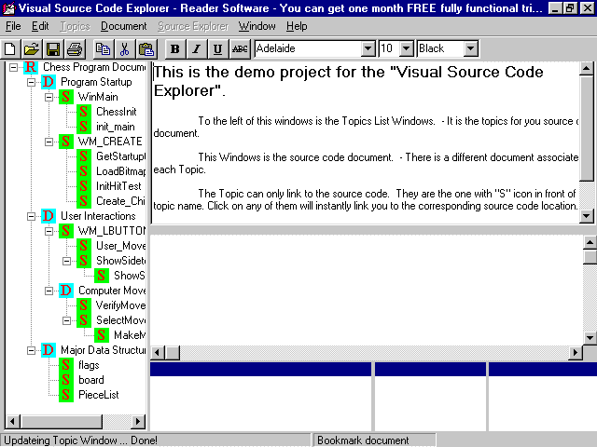Click the Open folder toolbar icon

(32, 48)
